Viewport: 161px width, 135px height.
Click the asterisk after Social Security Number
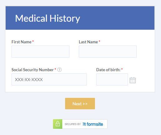coord(55,69)
